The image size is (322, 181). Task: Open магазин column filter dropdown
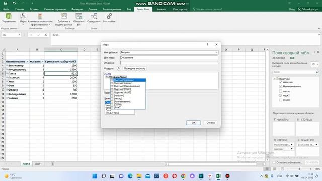43,61
